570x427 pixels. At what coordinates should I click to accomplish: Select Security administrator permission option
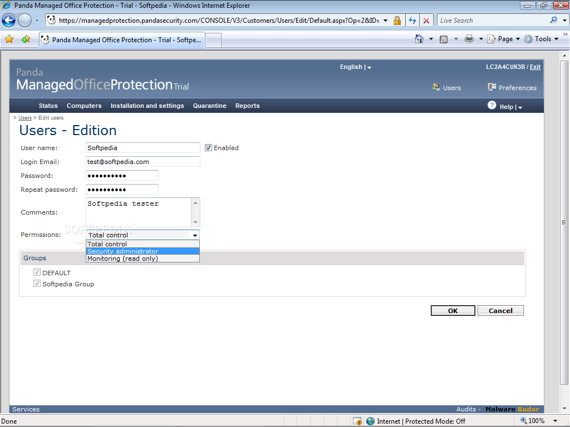coord(142,251)
